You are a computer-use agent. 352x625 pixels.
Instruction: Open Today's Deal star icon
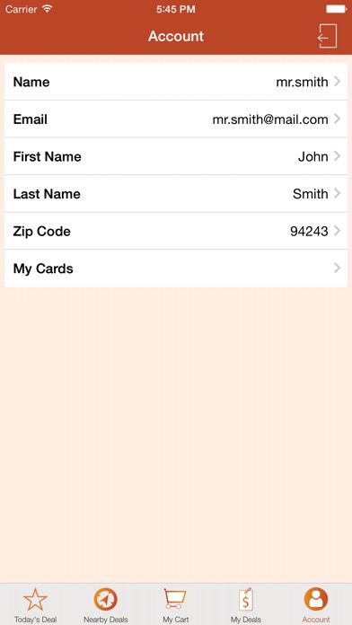point(36,600)
